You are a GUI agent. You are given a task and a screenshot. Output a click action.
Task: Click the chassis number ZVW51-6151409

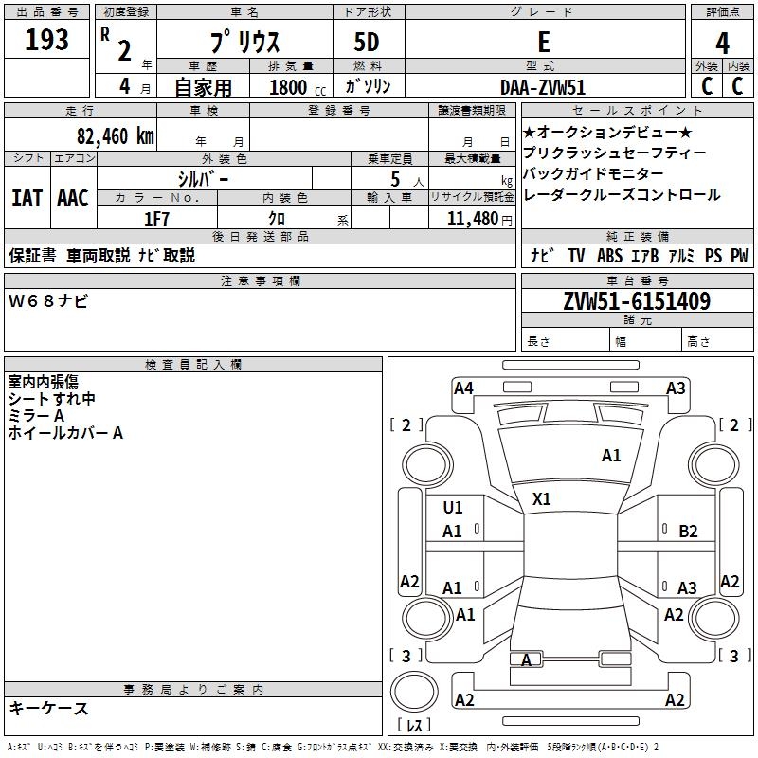[637, 301]
